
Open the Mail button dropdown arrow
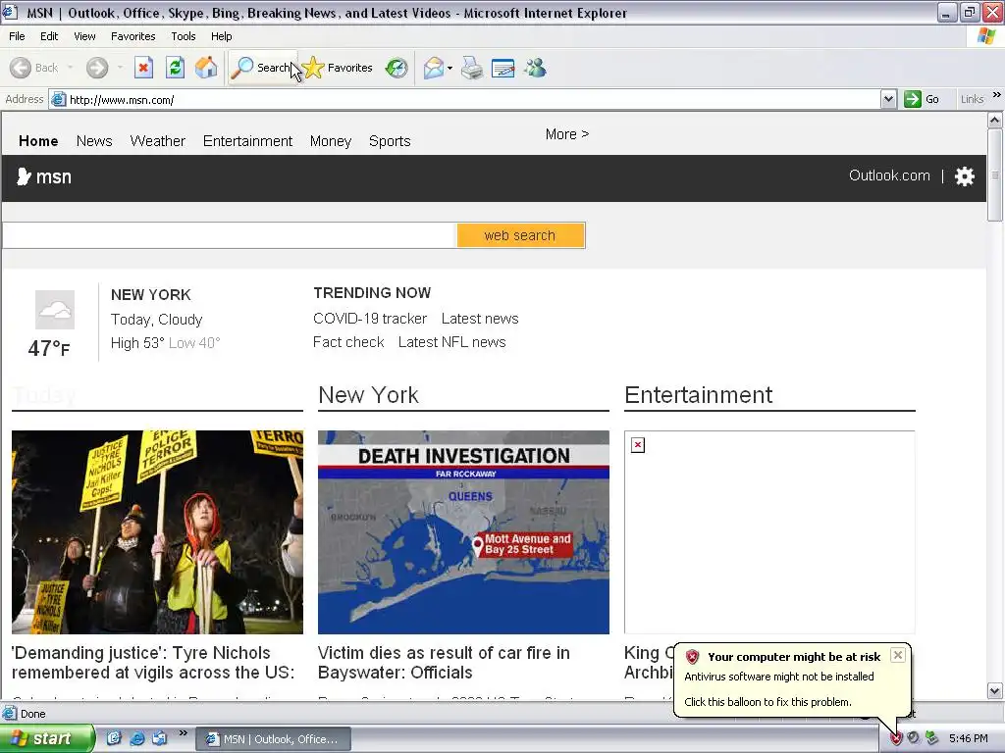450,68
